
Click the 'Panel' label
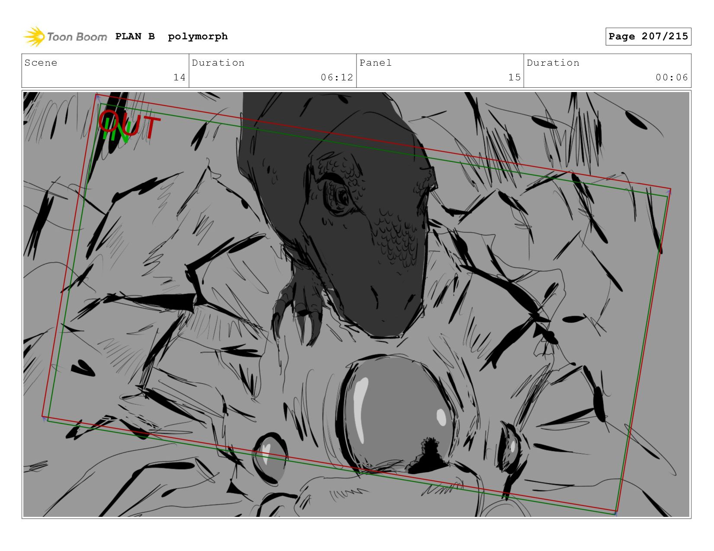coord(376,63)
